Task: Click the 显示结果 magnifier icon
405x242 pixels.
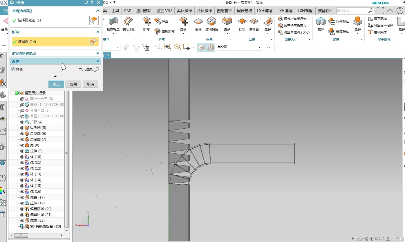Action: point(97,70)
